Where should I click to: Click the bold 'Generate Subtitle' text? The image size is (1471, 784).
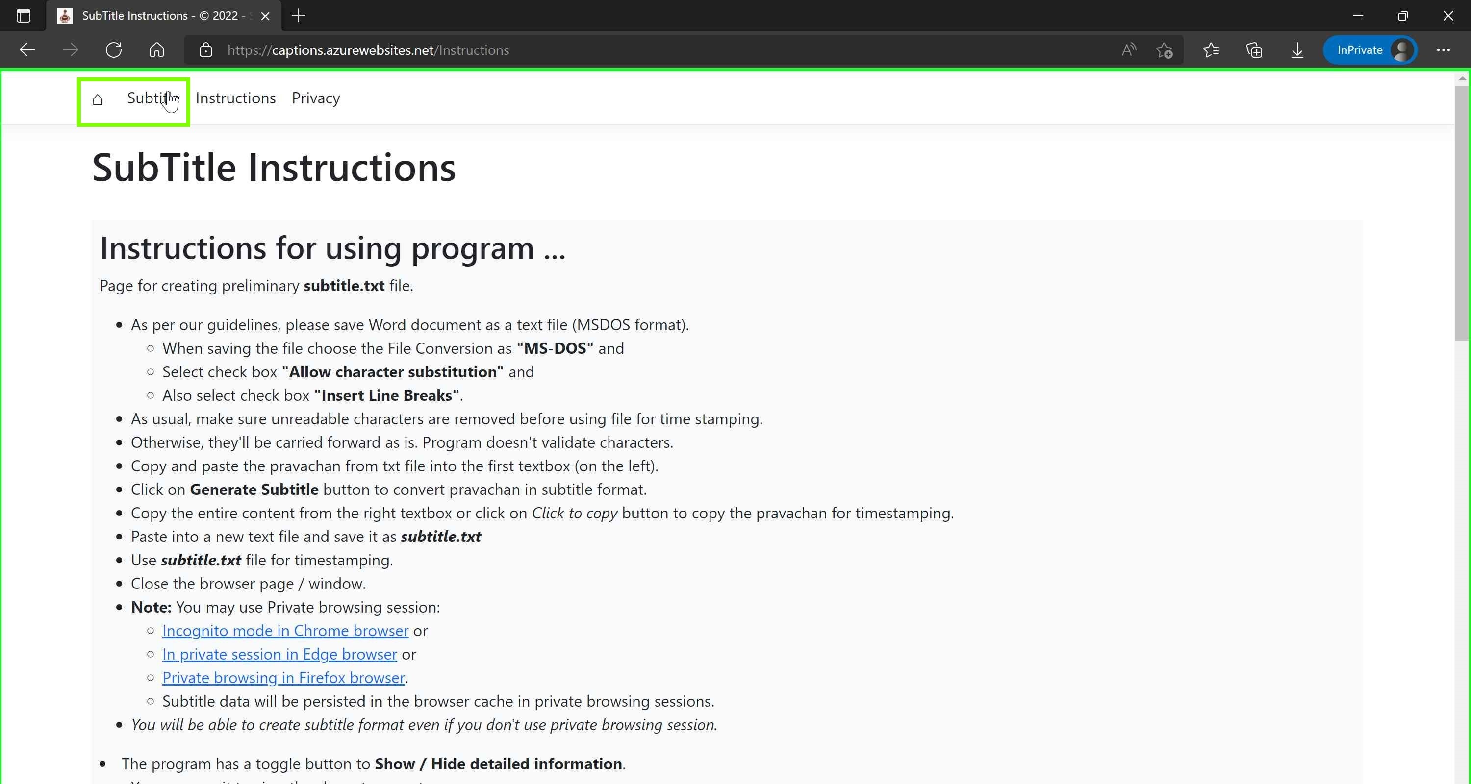(254, 490)
